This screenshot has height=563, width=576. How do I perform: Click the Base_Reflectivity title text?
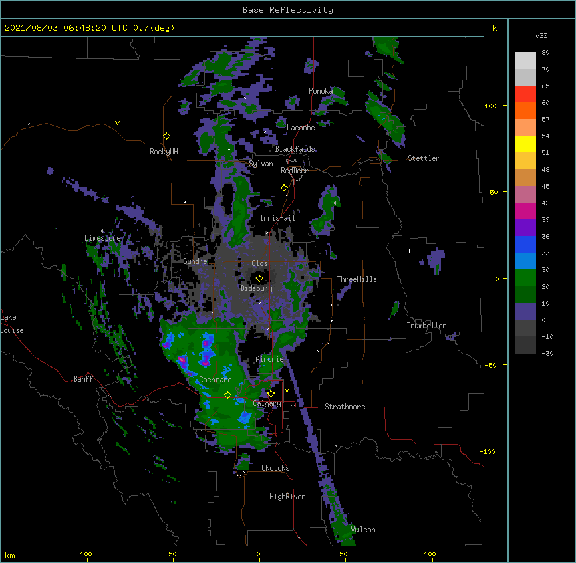coord(287,10)
